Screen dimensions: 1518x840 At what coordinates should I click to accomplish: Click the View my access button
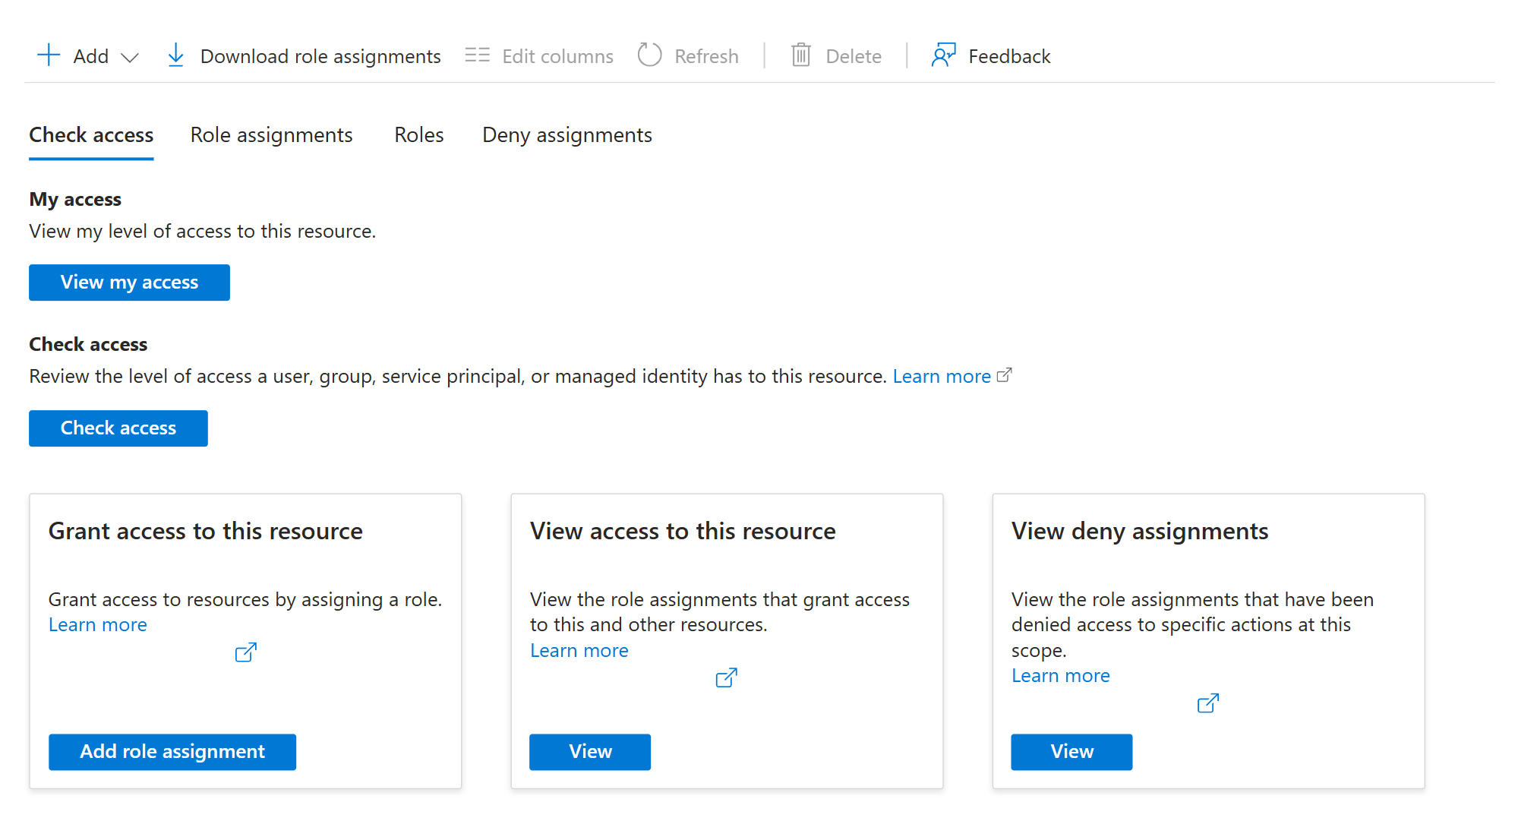coord(129,283)
